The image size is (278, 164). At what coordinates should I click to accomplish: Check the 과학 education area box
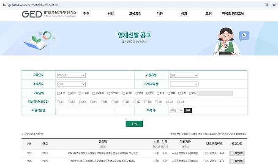(x=69, y=93)
